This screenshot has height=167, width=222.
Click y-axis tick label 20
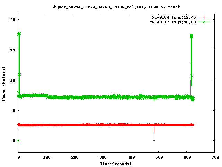(12, 20)
